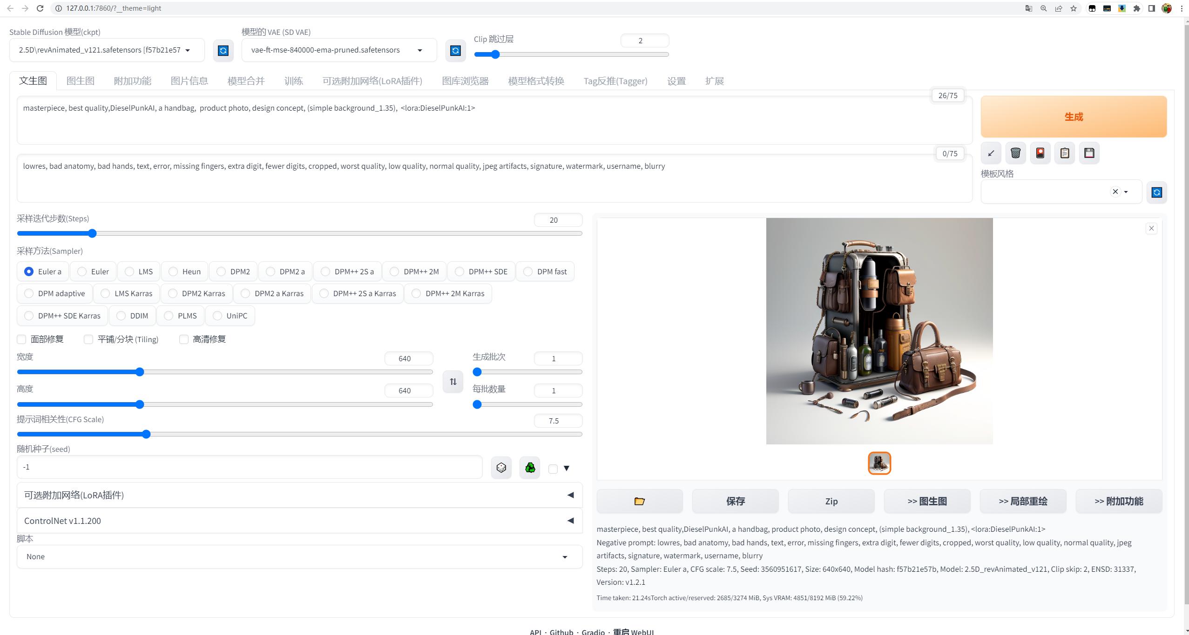Open the 模型的 VAE dropdown
The height and width of the screenshot is (635, 1189).
click(x=339, y=50)
